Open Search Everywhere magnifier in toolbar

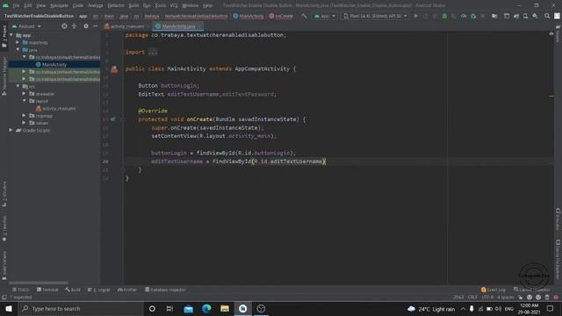tap(547, 16)
